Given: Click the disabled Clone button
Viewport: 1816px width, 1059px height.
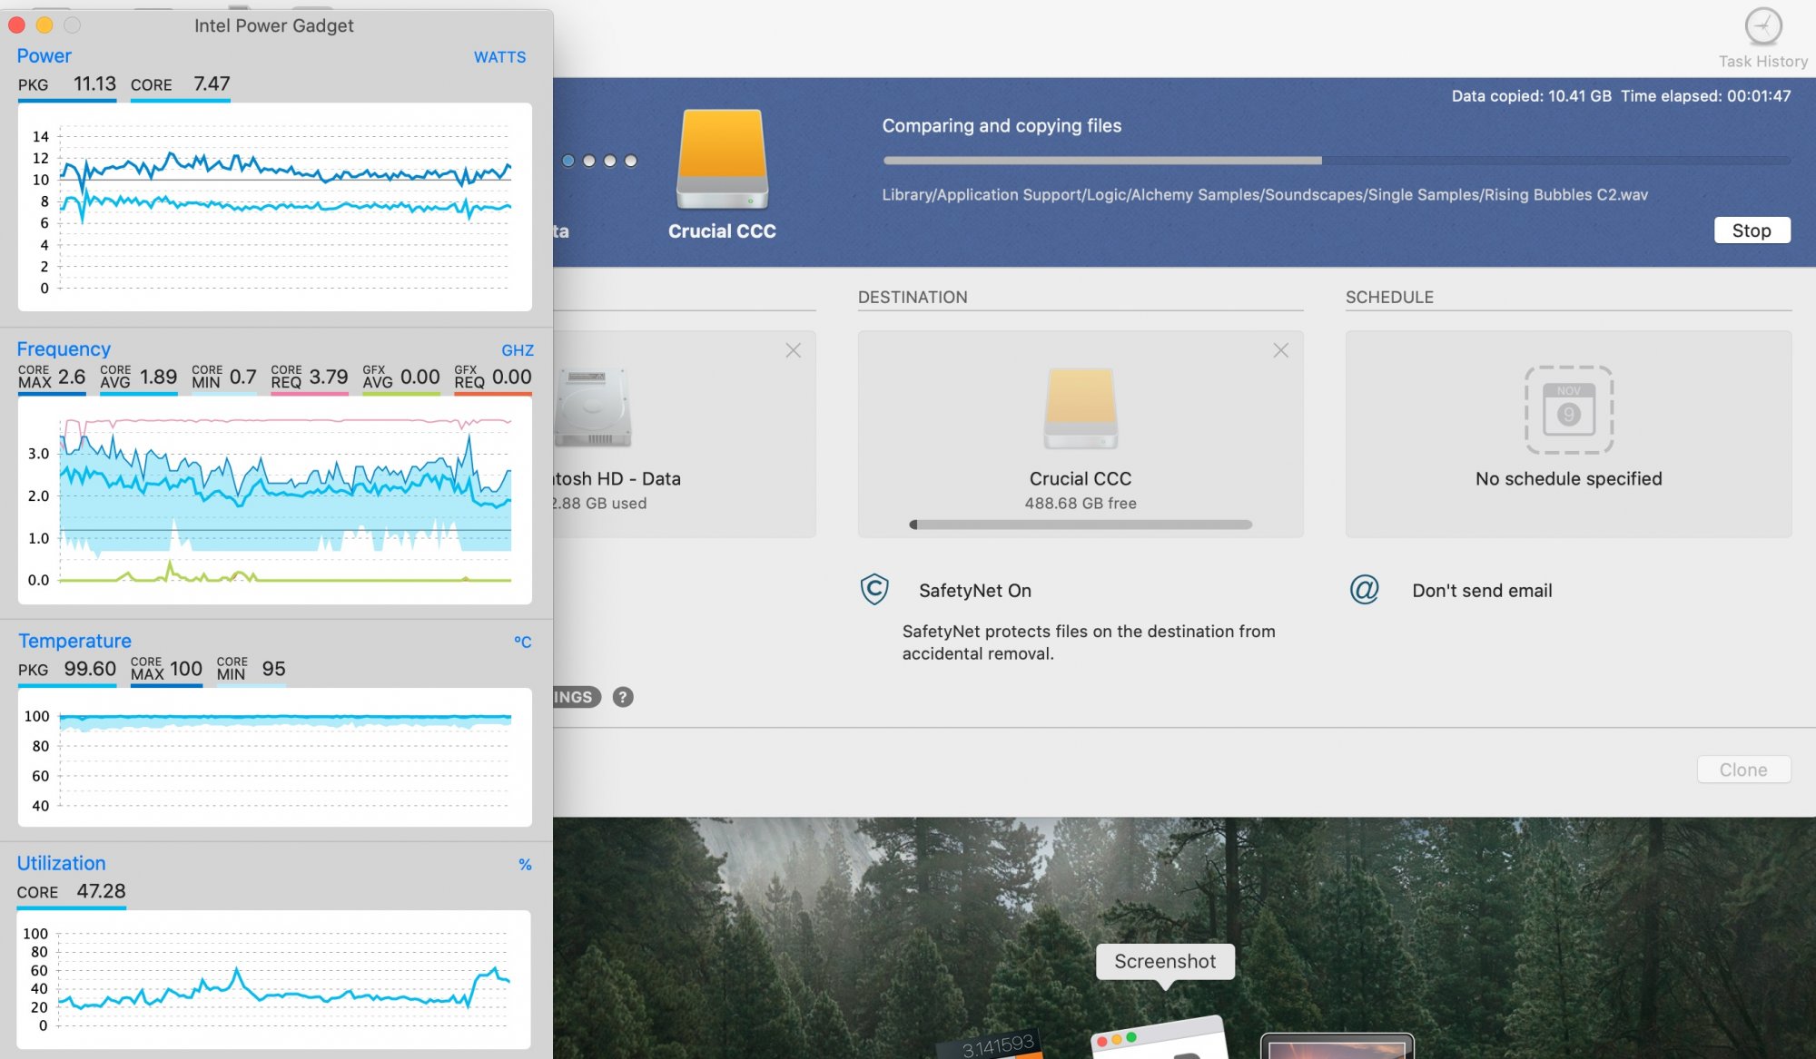Looking at the screenshot, I should pyautogui.click(x=1742, y=770).
